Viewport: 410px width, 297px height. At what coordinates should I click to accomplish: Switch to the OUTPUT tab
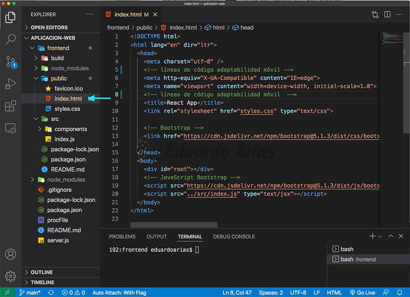pyautogui.click(x=156, y=236)
